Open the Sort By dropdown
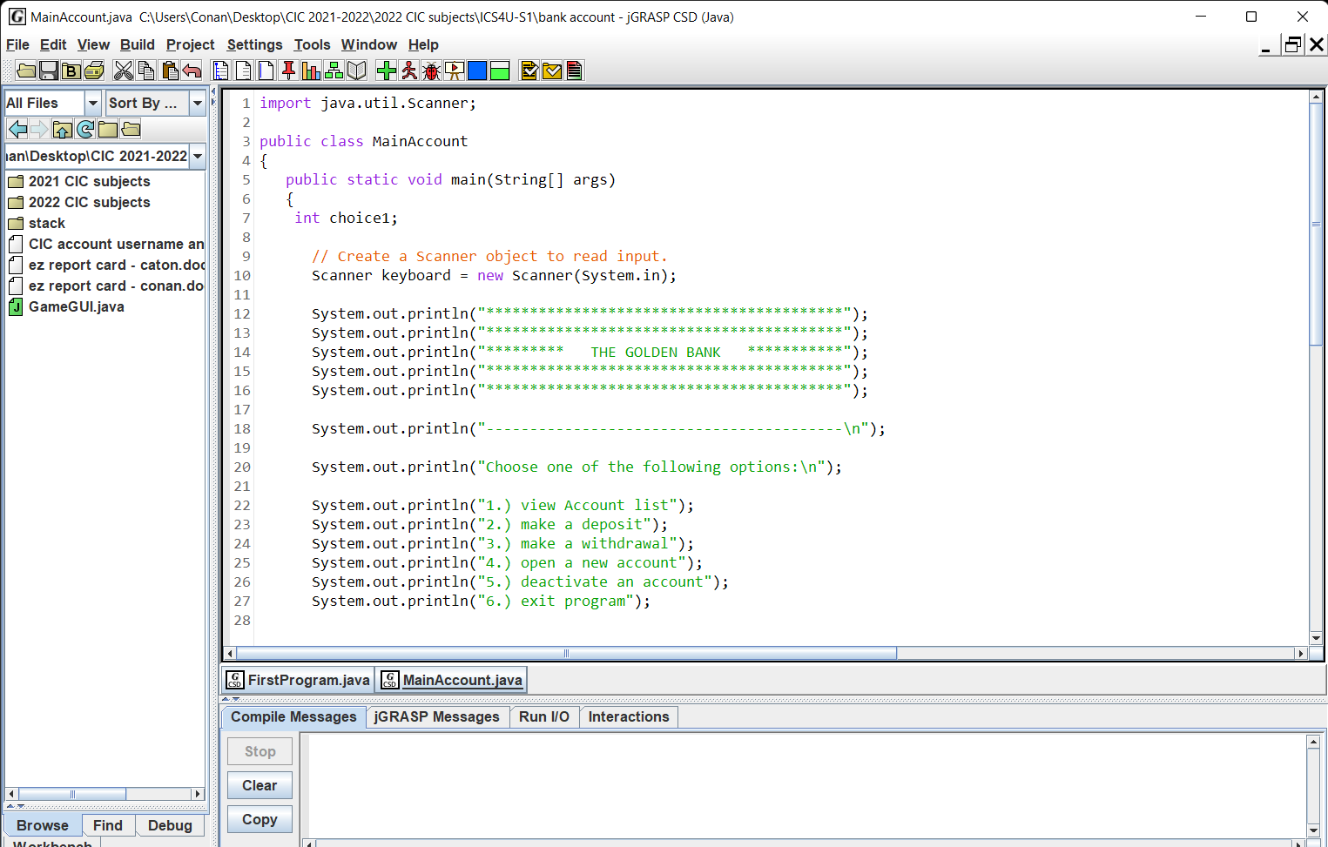The width and height of the screenshot is (1328, 847). pos(198,103)
